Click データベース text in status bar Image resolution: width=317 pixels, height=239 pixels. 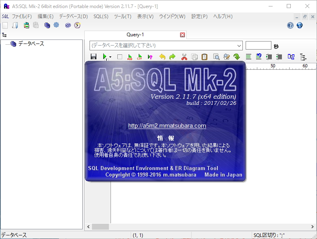click(x=14, y=235)
